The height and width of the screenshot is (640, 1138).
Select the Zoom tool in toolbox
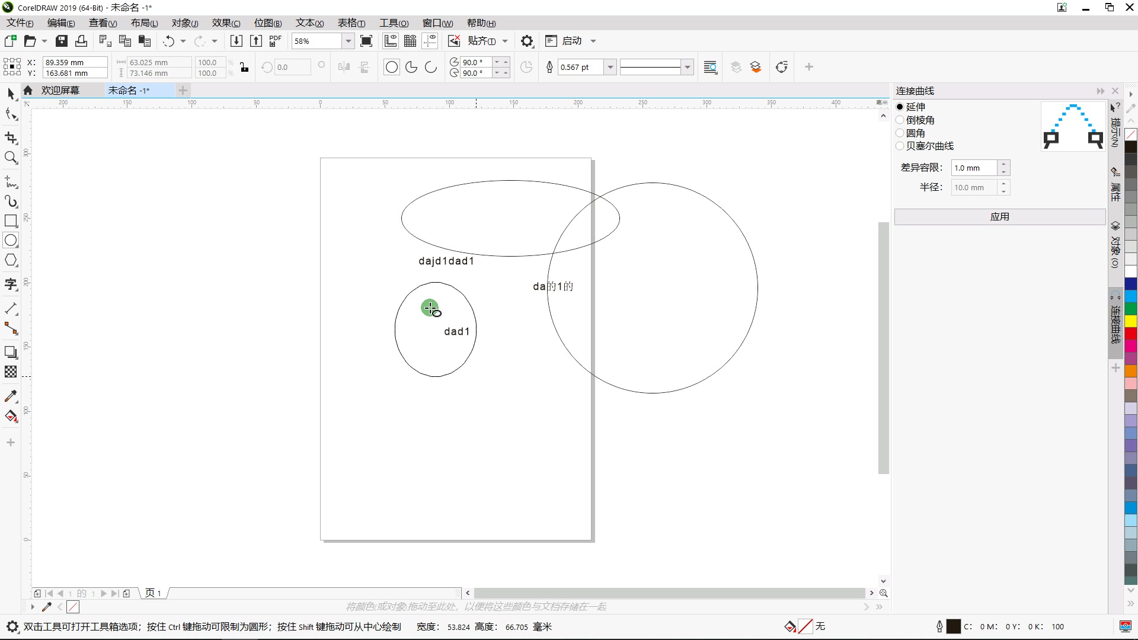click(x=11, y=158)
